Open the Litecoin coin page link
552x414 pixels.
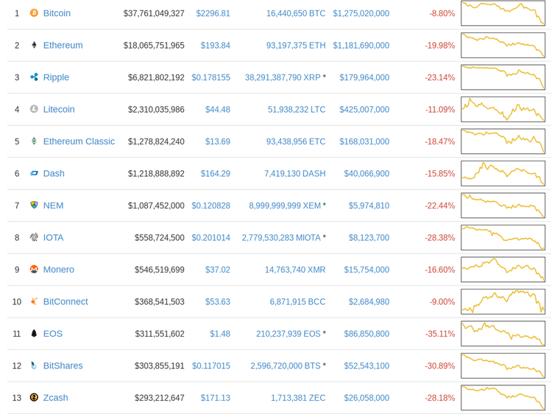(59, 110)
